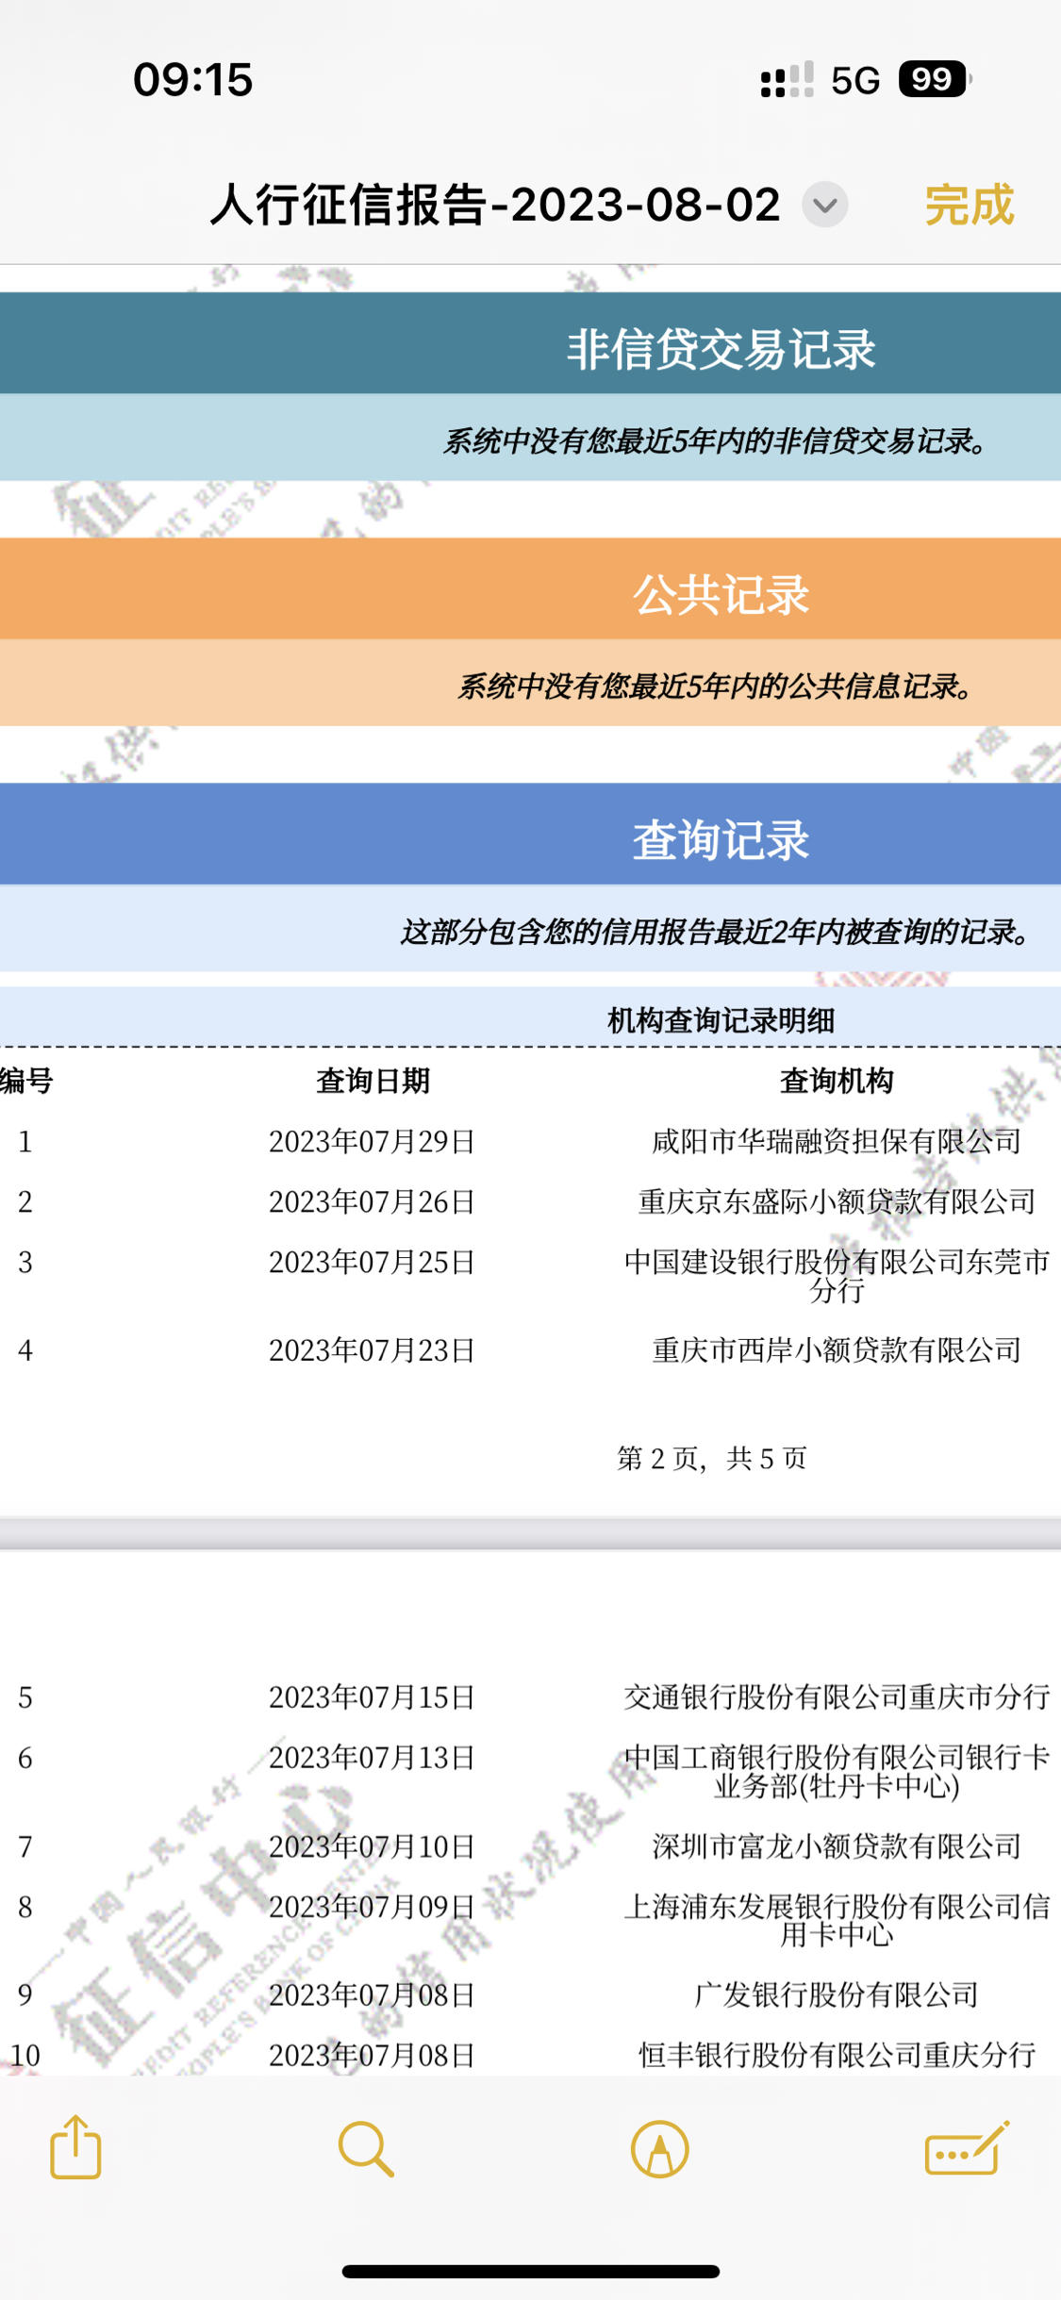The height and width of the screenshot is (2300, 1061).
Task: Expand the document title dropdown chevron
Action: click(x=825, y=205)
